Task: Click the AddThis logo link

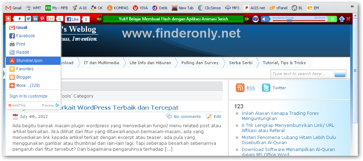Action: pyautogui.click(x=17, y=105)
